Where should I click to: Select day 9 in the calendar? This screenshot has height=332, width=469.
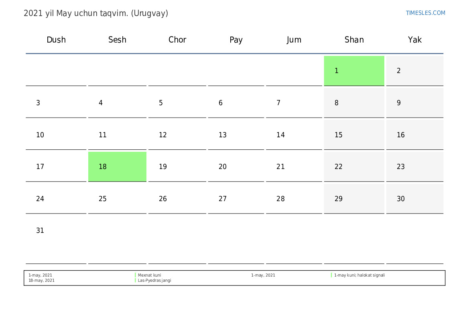click(x=414, y=103)
